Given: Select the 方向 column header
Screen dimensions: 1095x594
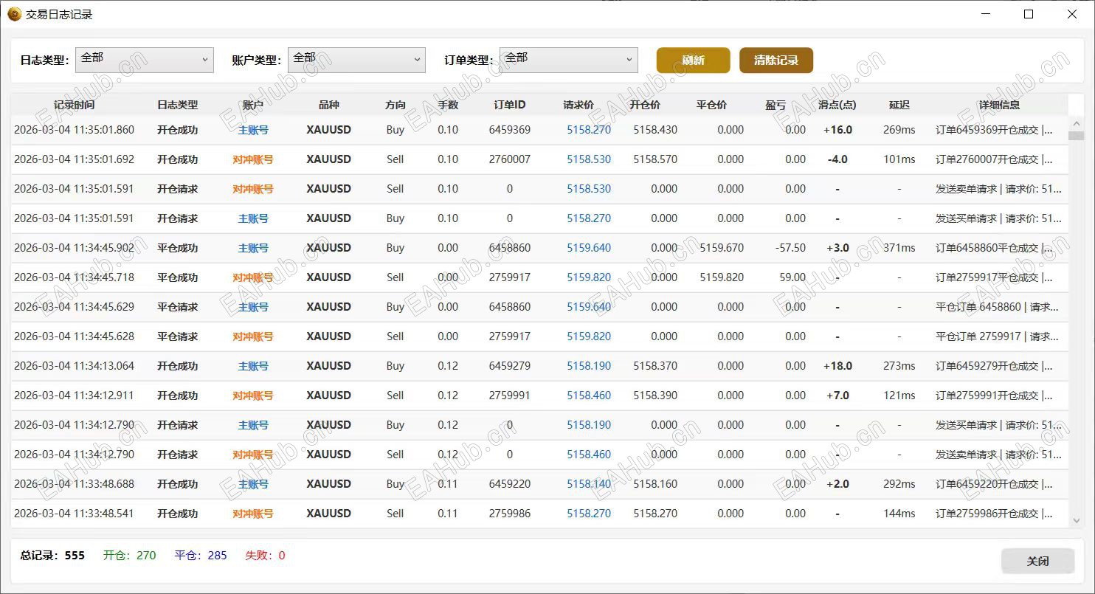Looking at the screenshot, I should coord(395,105).
